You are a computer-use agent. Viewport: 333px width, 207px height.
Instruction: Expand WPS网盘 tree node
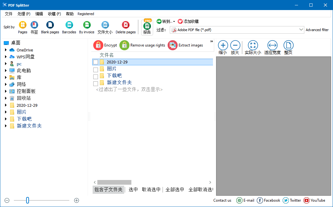pos(6,57)
